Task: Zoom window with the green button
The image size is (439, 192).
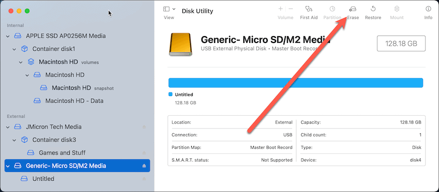Action: pos(27,11)
